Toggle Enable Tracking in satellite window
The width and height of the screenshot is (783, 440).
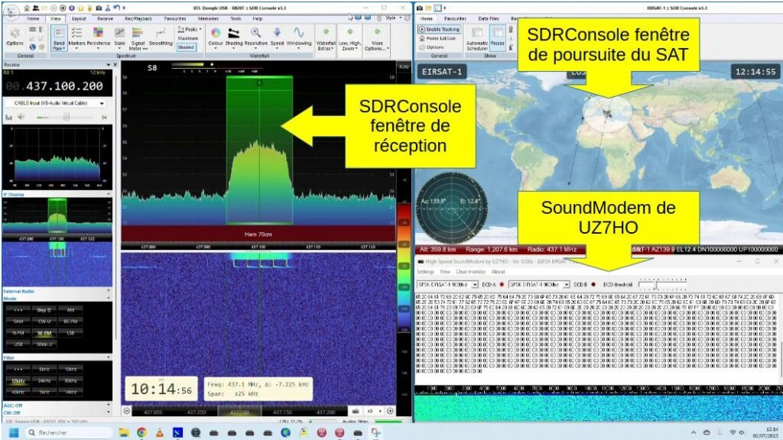440,30
